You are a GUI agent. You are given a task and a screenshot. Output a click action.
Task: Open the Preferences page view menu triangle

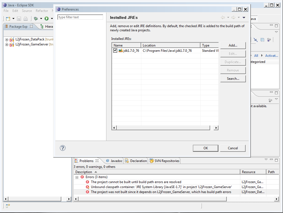(244, 17)
